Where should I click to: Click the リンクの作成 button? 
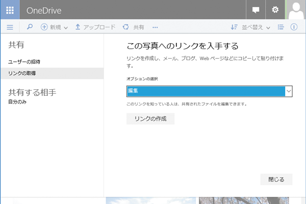point(150,119)
